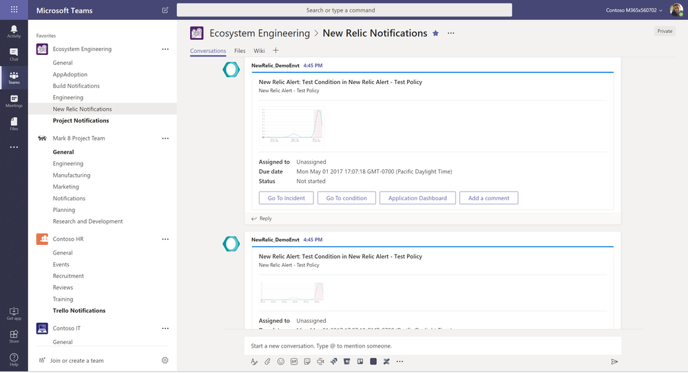Open the Chat section
The height and width of the screenshot is (373, 688).
pyautogui.click(x=14, y=54)
